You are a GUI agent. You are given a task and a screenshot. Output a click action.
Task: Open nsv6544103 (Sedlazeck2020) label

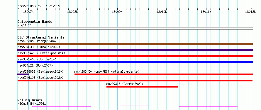point(40,78)
